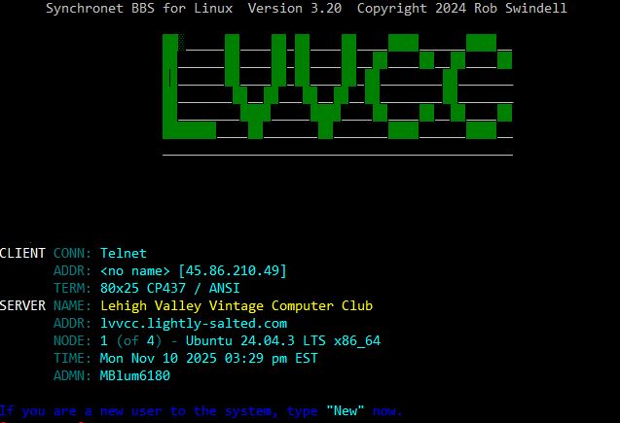The height and width of the screenshot is (423, 620).
Task: Click the CLIENT label
Action: pyautogui.click(x=22, y=253)
